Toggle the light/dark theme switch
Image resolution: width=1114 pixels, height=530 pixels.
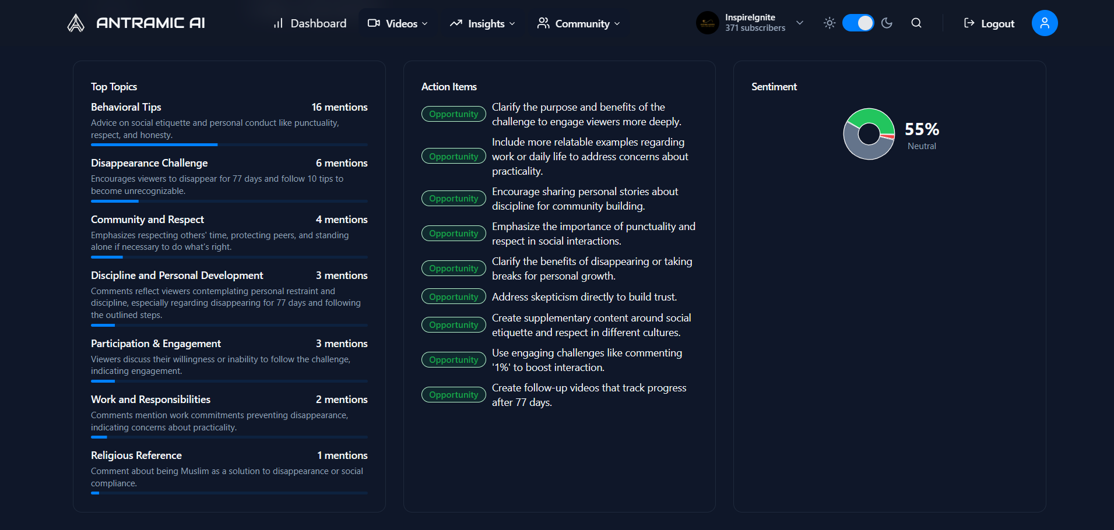point(858,23)
